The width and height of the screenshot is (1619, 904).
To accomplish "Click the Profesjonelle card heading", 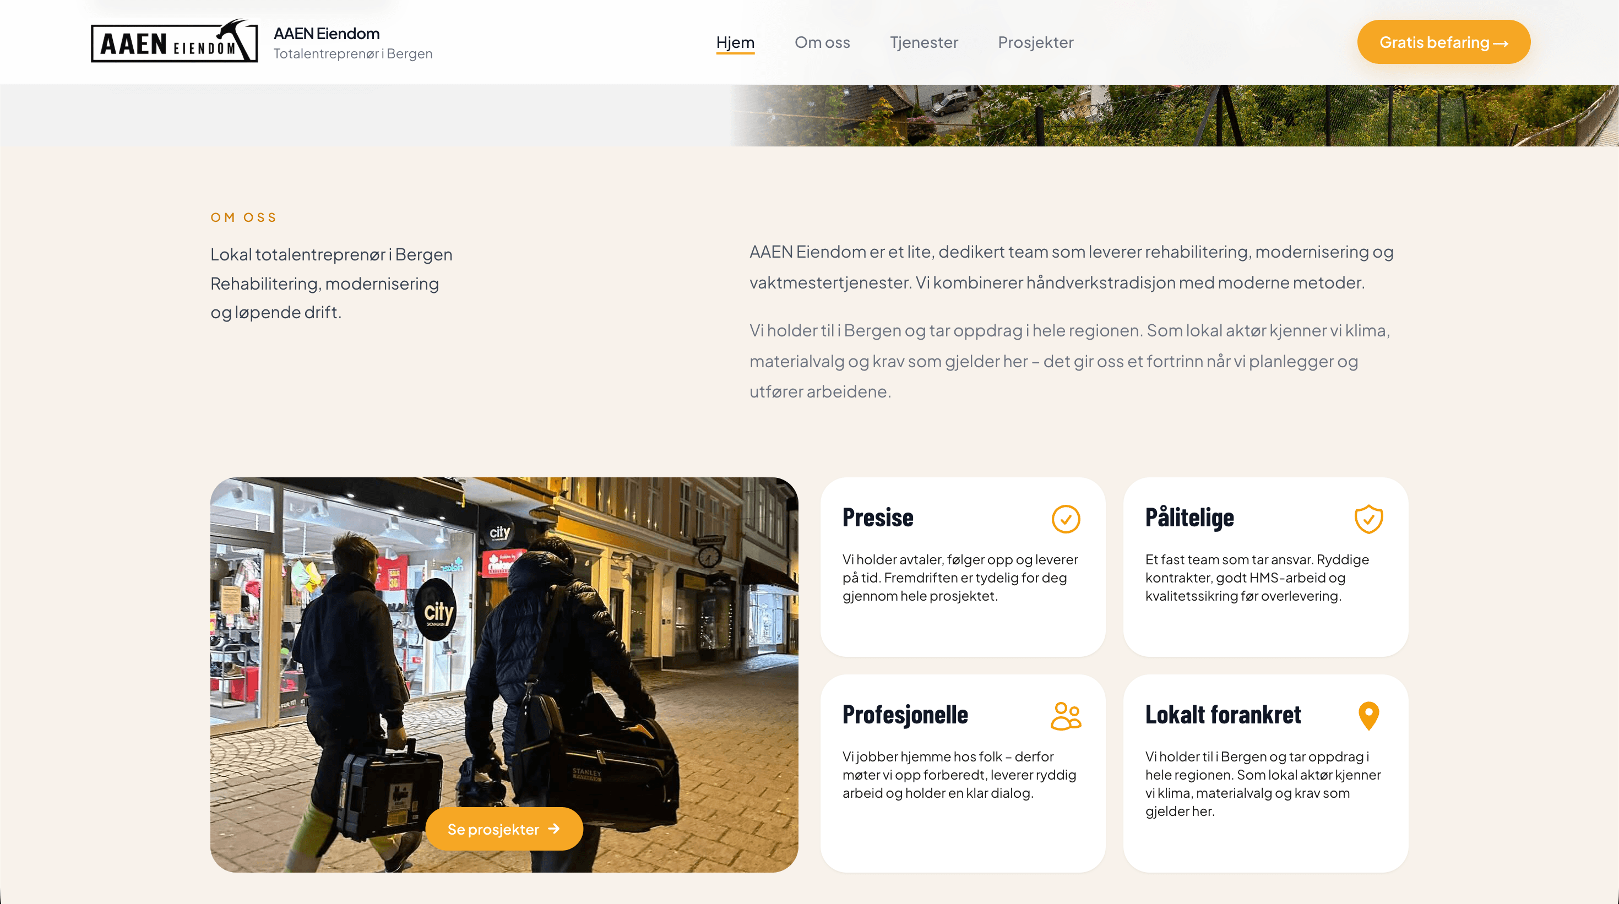I will [x=905, y=715].
